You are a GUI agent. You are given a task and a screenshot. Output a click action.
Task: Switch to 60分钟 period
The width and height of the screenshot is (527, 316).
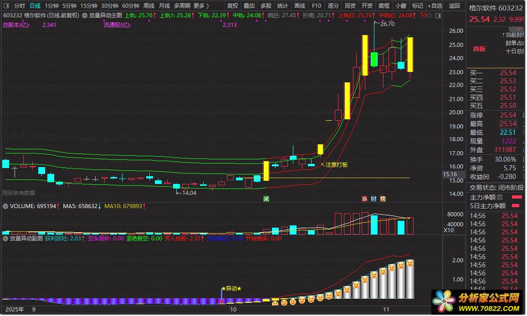pyautogui.click(x=130, y=6)
